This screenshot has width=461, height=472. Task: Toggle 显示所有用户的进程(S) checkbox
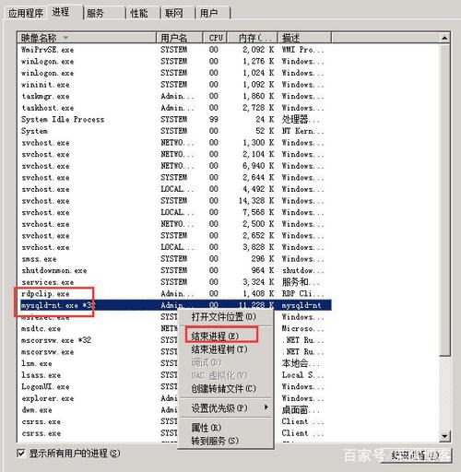[21, 453]
